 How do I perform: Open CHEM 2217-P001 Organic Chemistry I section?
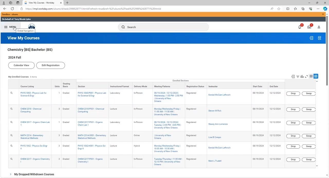(x=90, y=160)
